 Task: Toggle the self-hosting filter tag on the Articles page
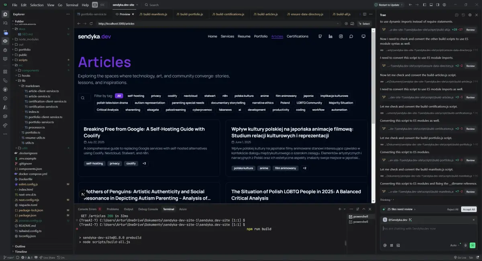click(x=136, y=96)
